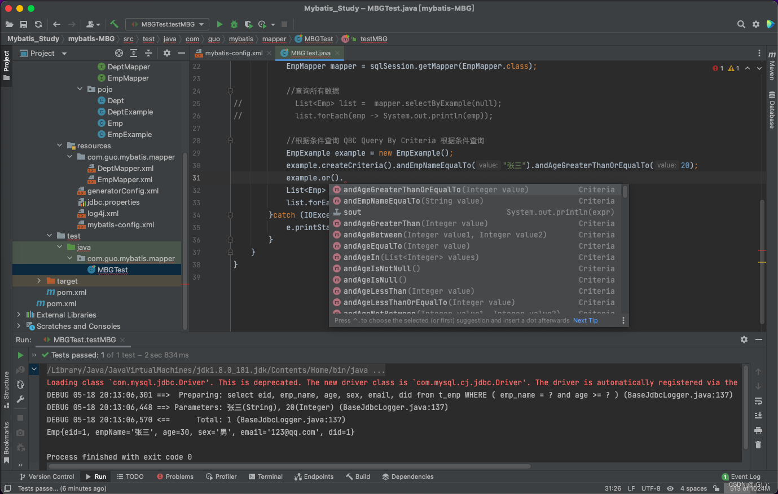Viewport: 778px width, 494px height.
Task: Select opened file locator target icon in Project panel
Action: click(x=119, y=53)
